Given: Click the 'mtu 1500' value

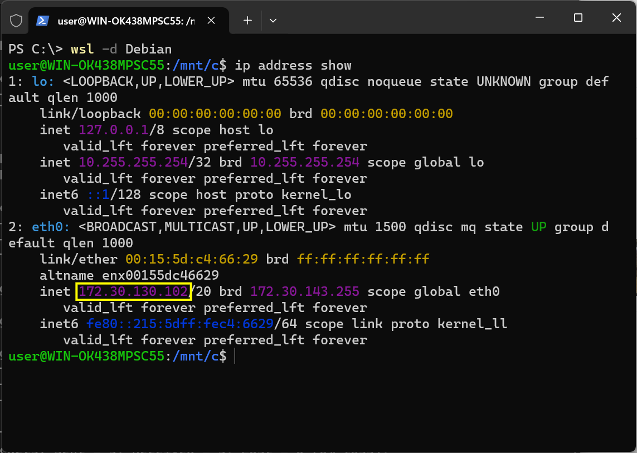Looking at the screenshot, I should [x=375, y=227].
